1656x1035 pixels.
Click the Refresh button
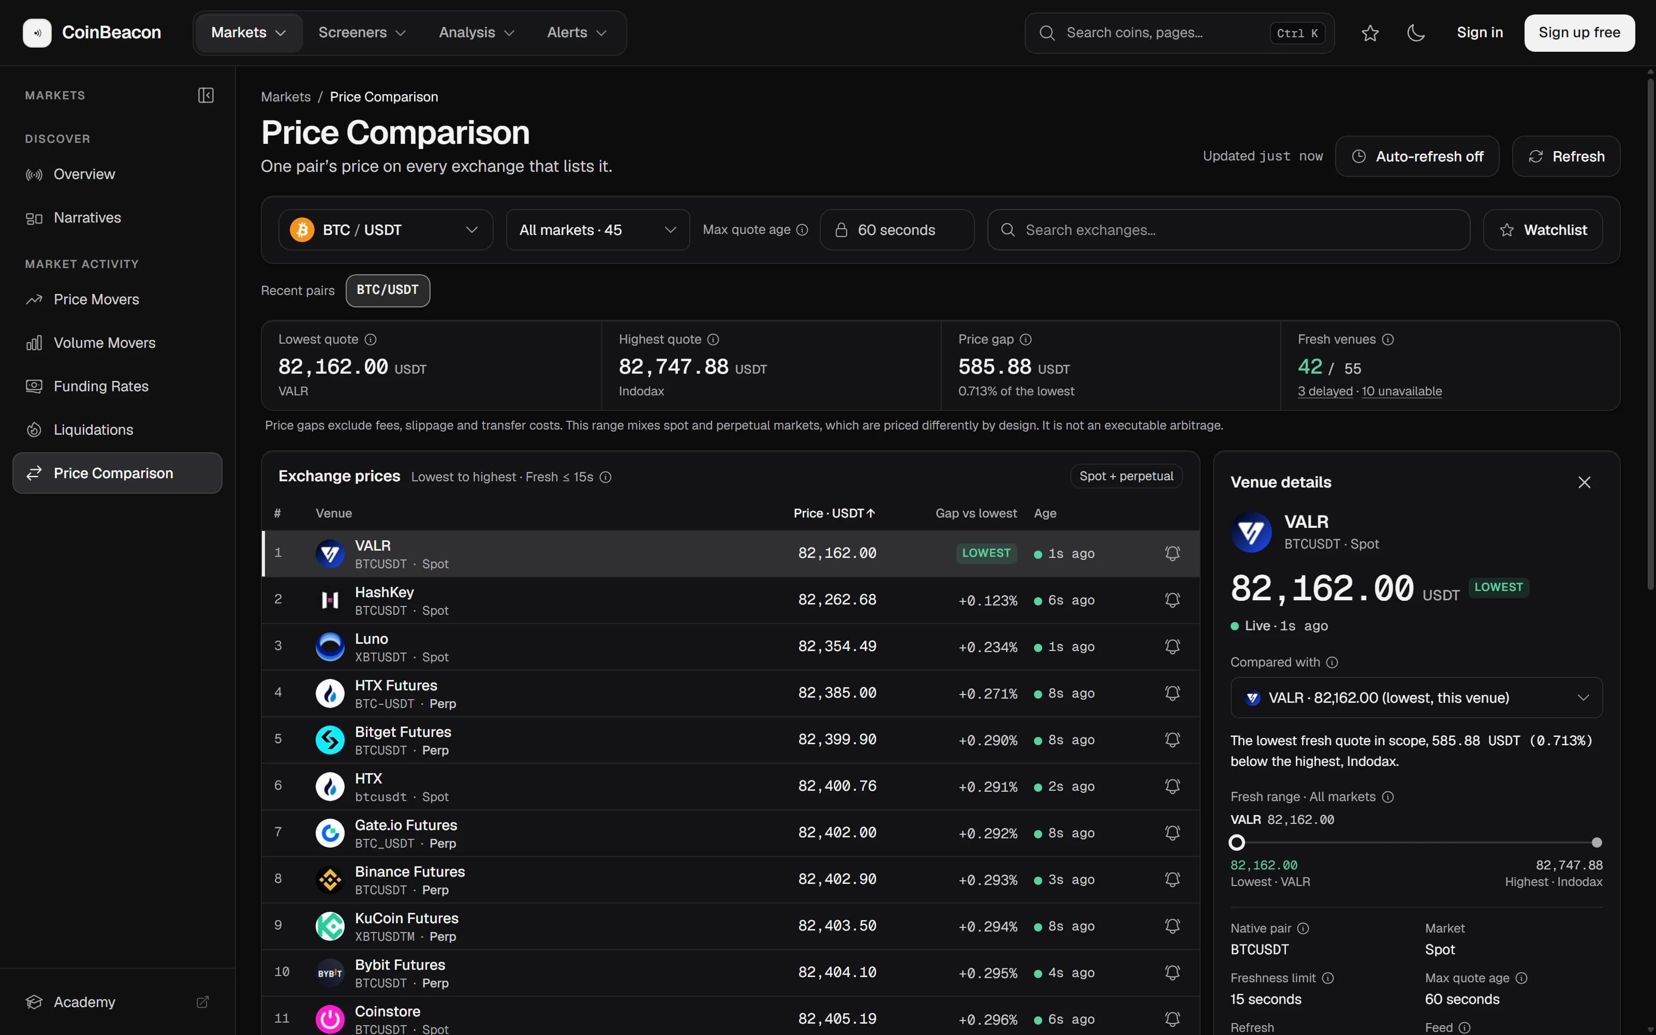[x=1565, y=156]
